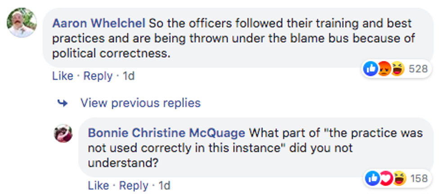Open the 1d timestamp on Bonnie's reply
Viewport: 441px width, 196px height.
pyautogui.click(x=164, y=186)
